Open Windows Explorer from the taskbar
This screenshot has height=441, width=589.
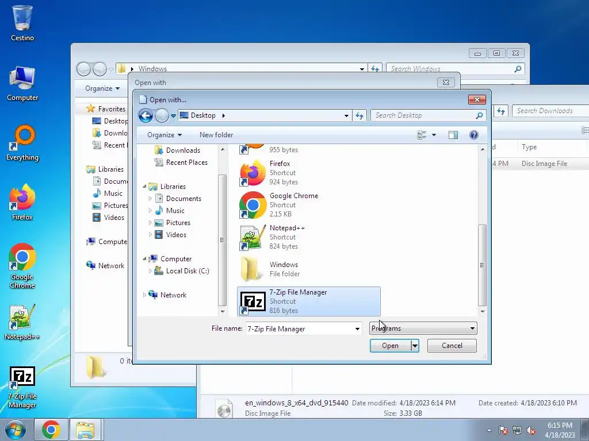pos(85,430)
